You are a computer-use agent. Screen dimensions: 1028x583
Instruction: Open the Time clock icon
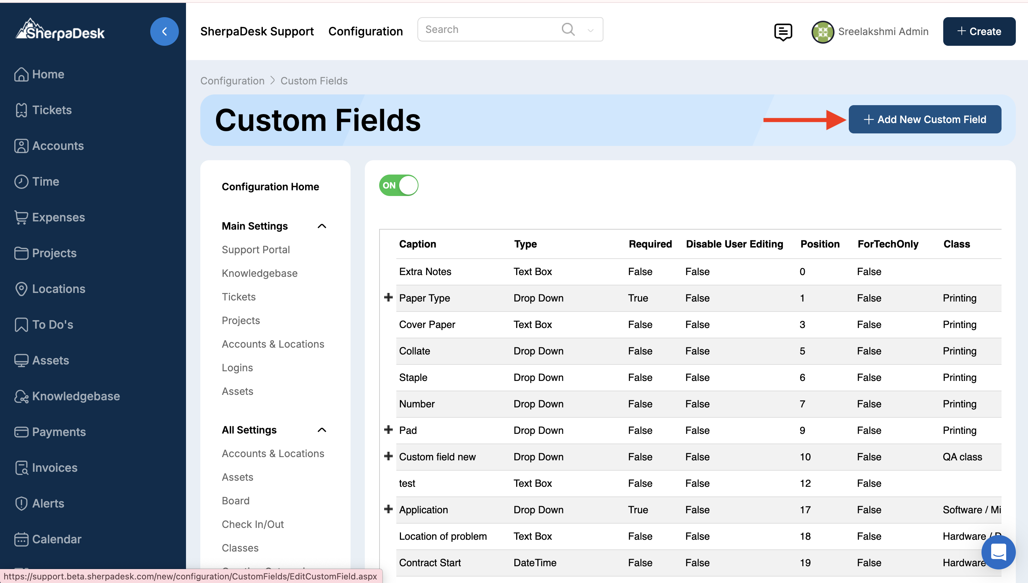(21, 181)
